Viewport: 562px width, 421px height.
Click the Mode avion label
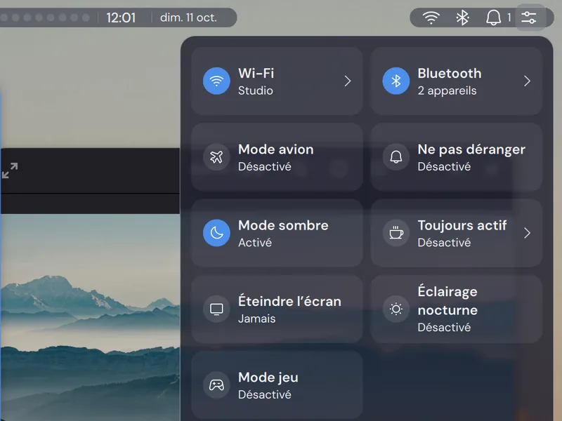(276, 149)
